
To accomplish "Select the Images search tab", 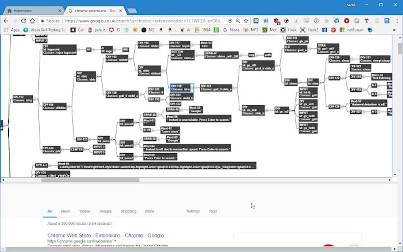I will point(105,211).
